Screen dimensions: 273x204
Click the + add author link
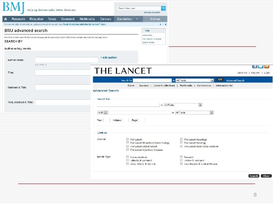pyautogui.click(x=109, y=57)
